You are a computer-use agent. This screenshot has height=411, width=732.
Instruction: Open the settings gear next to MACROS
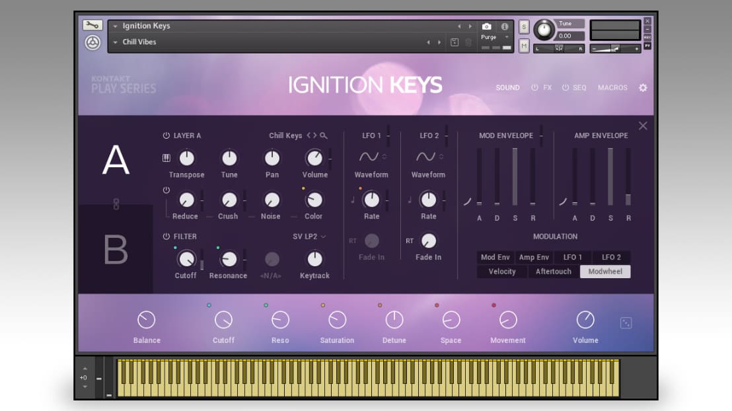tap(643, 87)
